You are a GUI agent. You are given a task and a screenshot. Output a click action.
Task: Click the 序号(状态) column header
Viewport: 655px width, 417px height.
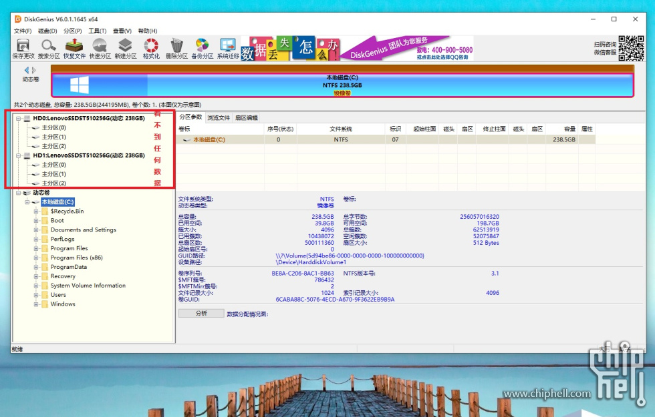pyautogui.click(x=280, y=129)
